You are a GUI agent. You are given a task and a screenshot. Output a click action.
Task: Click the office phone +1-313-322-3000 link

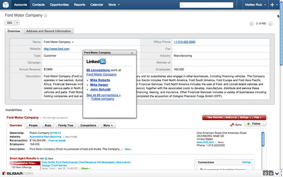pyautogui.click(x=184, y=42)
